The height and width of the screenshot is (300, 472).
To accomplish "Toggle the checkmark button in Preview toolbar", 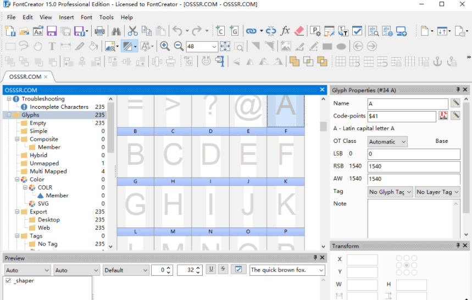I will click(237, 270).
